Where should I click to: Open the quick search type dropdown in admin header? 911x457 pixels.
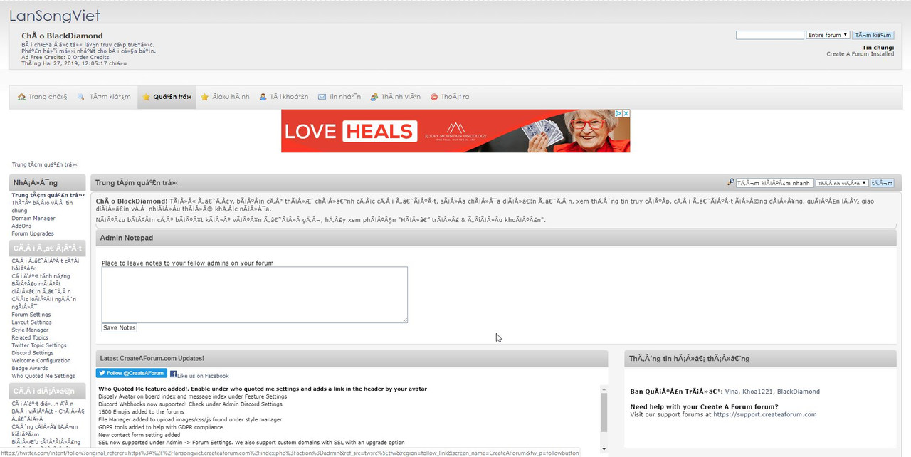coord(842,183)
